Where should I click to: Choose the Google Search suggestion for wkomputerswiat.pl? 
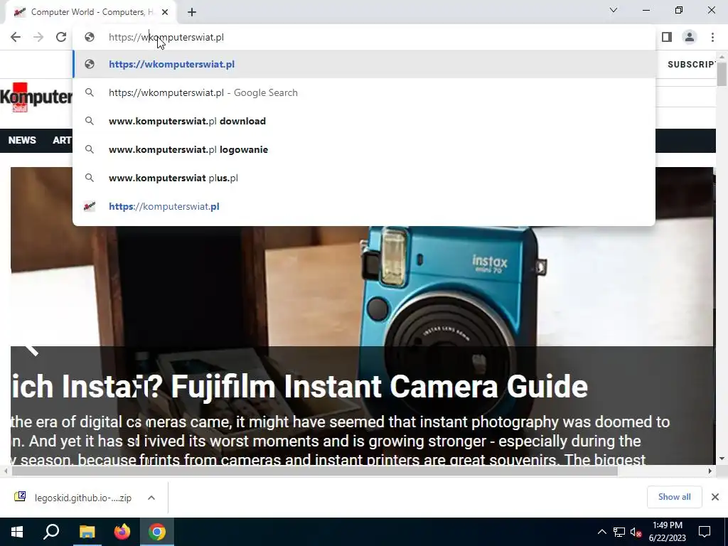[x=364, y=92]
